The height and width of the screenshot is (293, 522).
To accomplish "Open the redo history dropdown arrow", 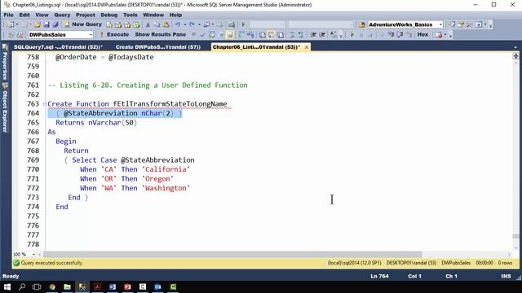I will [199, 24].
